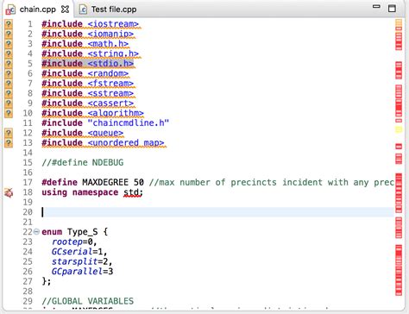Viewport: 409px width, 314px height.
Task: Click the text <algorithm> on line 10
Action: coord(116,113)
